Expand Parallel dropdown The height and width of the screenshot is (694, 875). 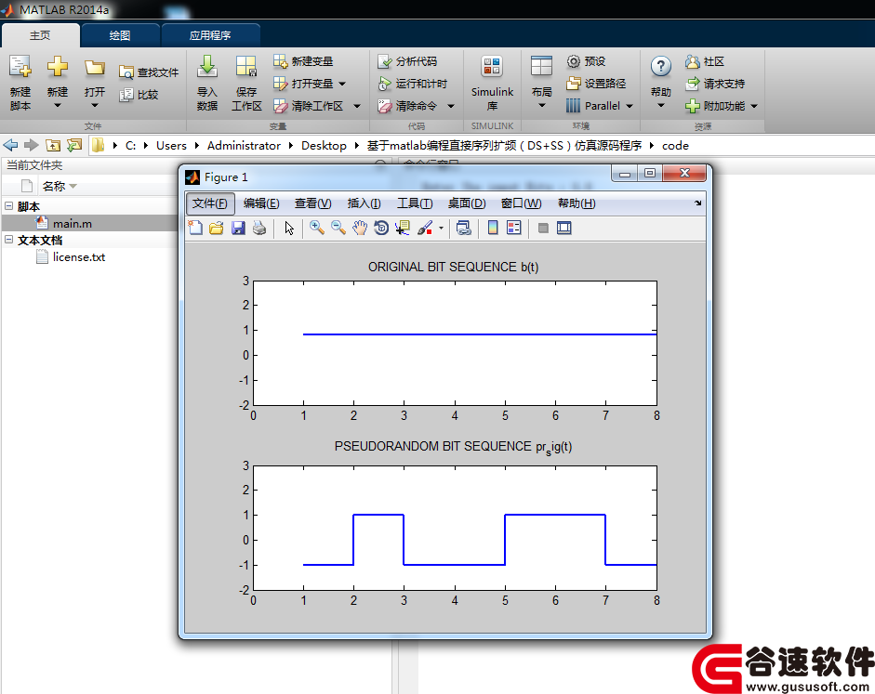pos(630,106)
